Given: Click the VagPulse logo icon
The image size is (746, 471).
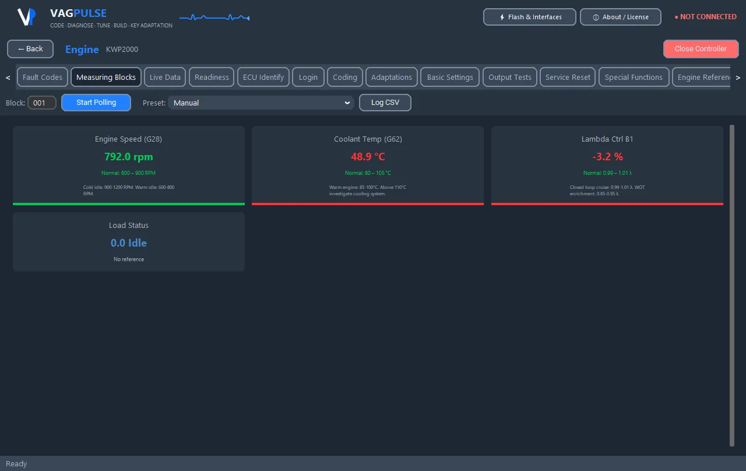Looking at the screenshot, I should pos(26,17).
